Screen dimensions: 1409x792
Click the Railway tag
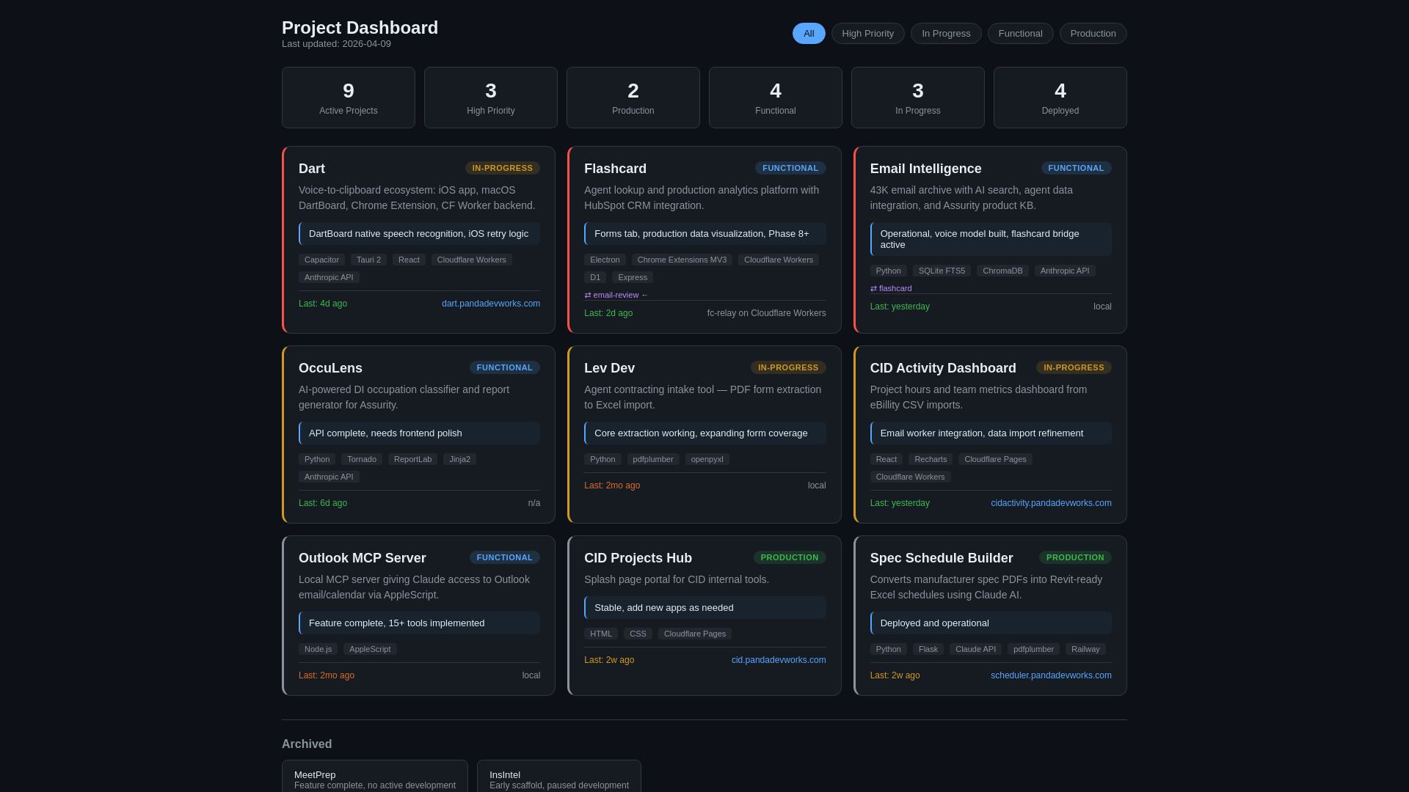pos(1085,649)
